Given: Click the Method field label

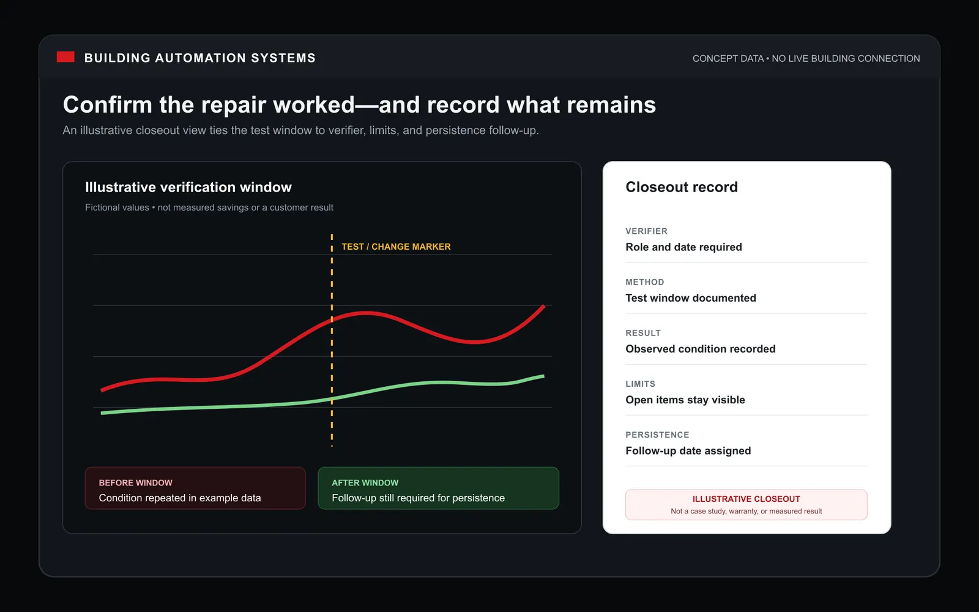Looking at the screenshot, I should point(644,282).
